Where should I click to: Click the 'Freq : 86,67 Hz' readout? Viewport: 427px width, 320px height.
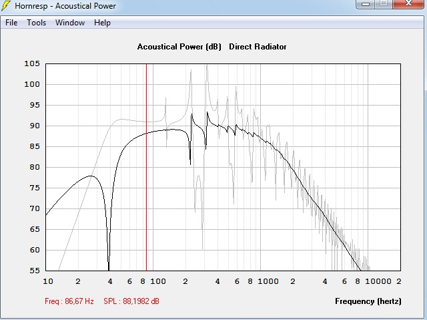[x=69, y=301]
